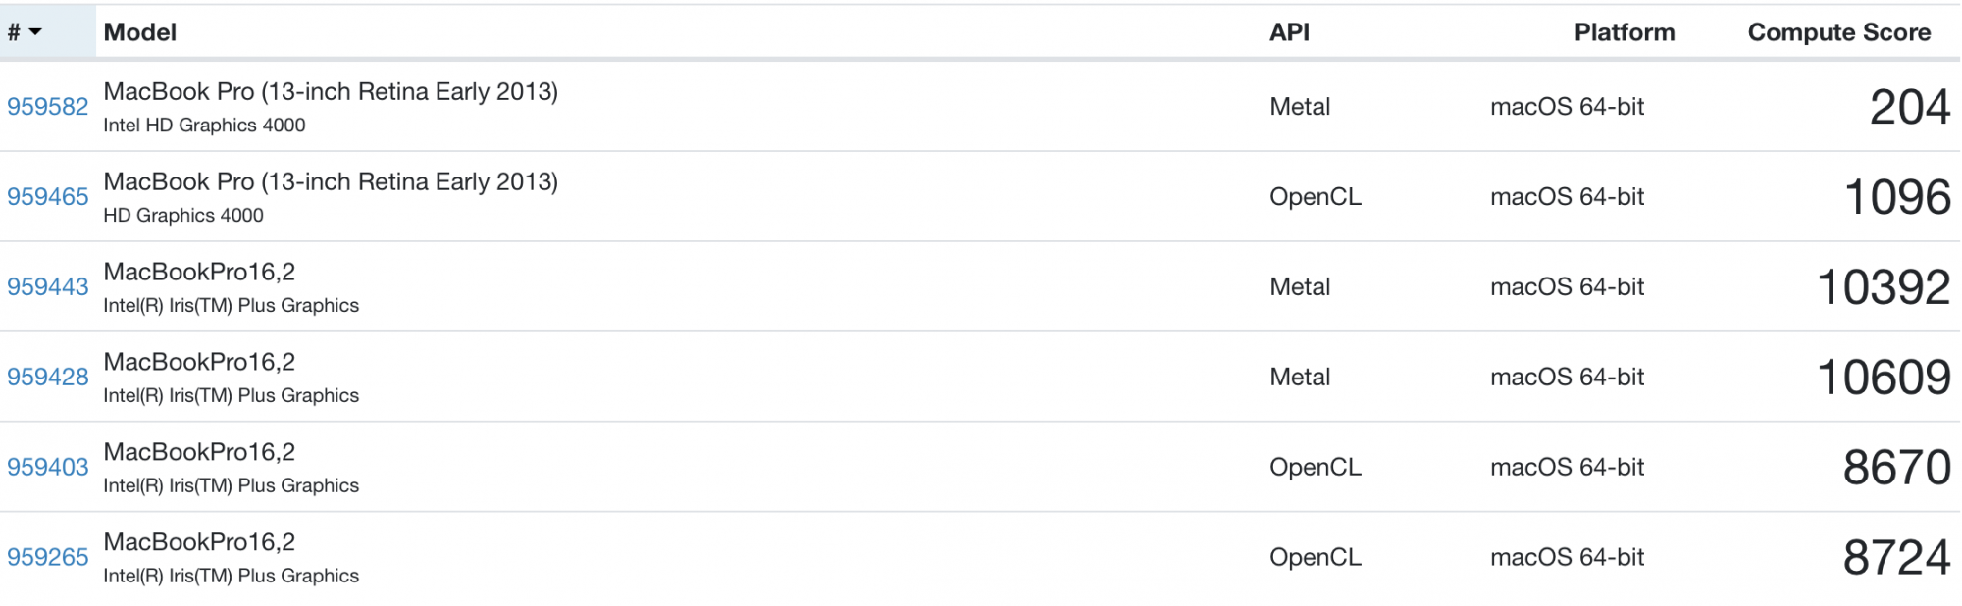Select compute score 204
Screen dimensions: 1962x606
1910,107
